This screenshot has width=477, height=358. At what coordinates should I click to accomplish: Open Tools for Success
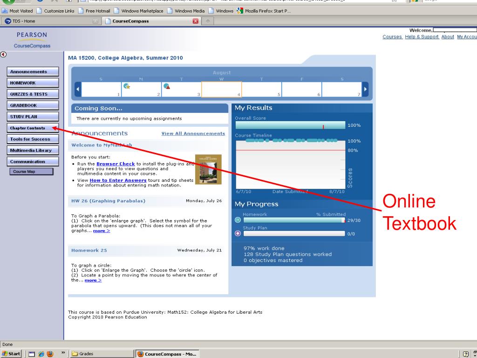tap(33, 139)
